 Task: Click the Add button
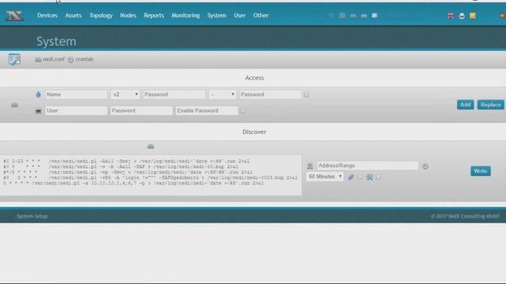(466, 105)
